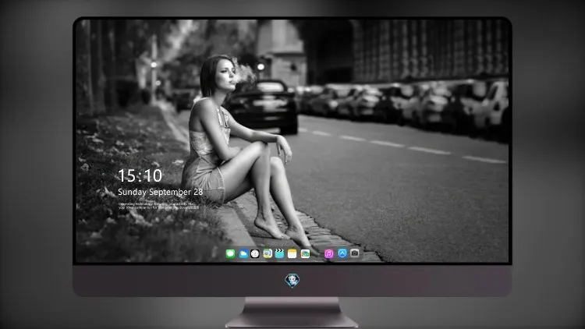Open the green Messages dock icon
Screen dimensions: 585x329
pos(230,253)
